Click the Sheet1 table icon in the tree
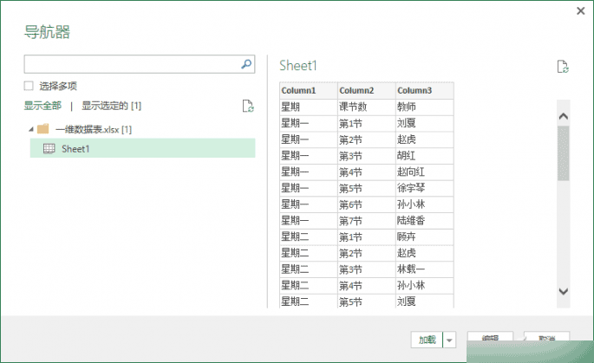Image resolution: width=594 pixels, height=363 pixels. pyautogui.click(x=49, y=149)
